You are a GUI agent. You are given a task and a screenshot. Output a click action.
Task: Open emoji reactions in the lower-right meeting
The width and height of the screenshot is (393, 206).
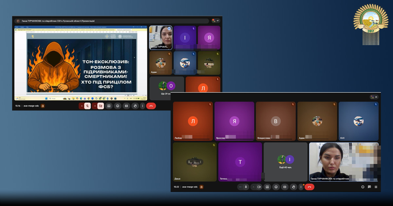[276, 187]
